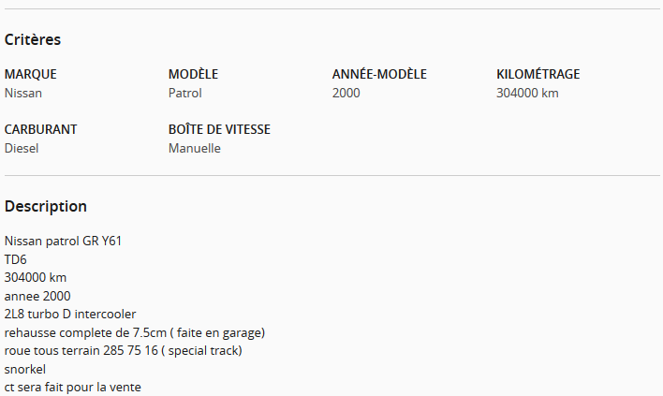
Task: Click the MODÈLE label
Action: click(193, 74)
